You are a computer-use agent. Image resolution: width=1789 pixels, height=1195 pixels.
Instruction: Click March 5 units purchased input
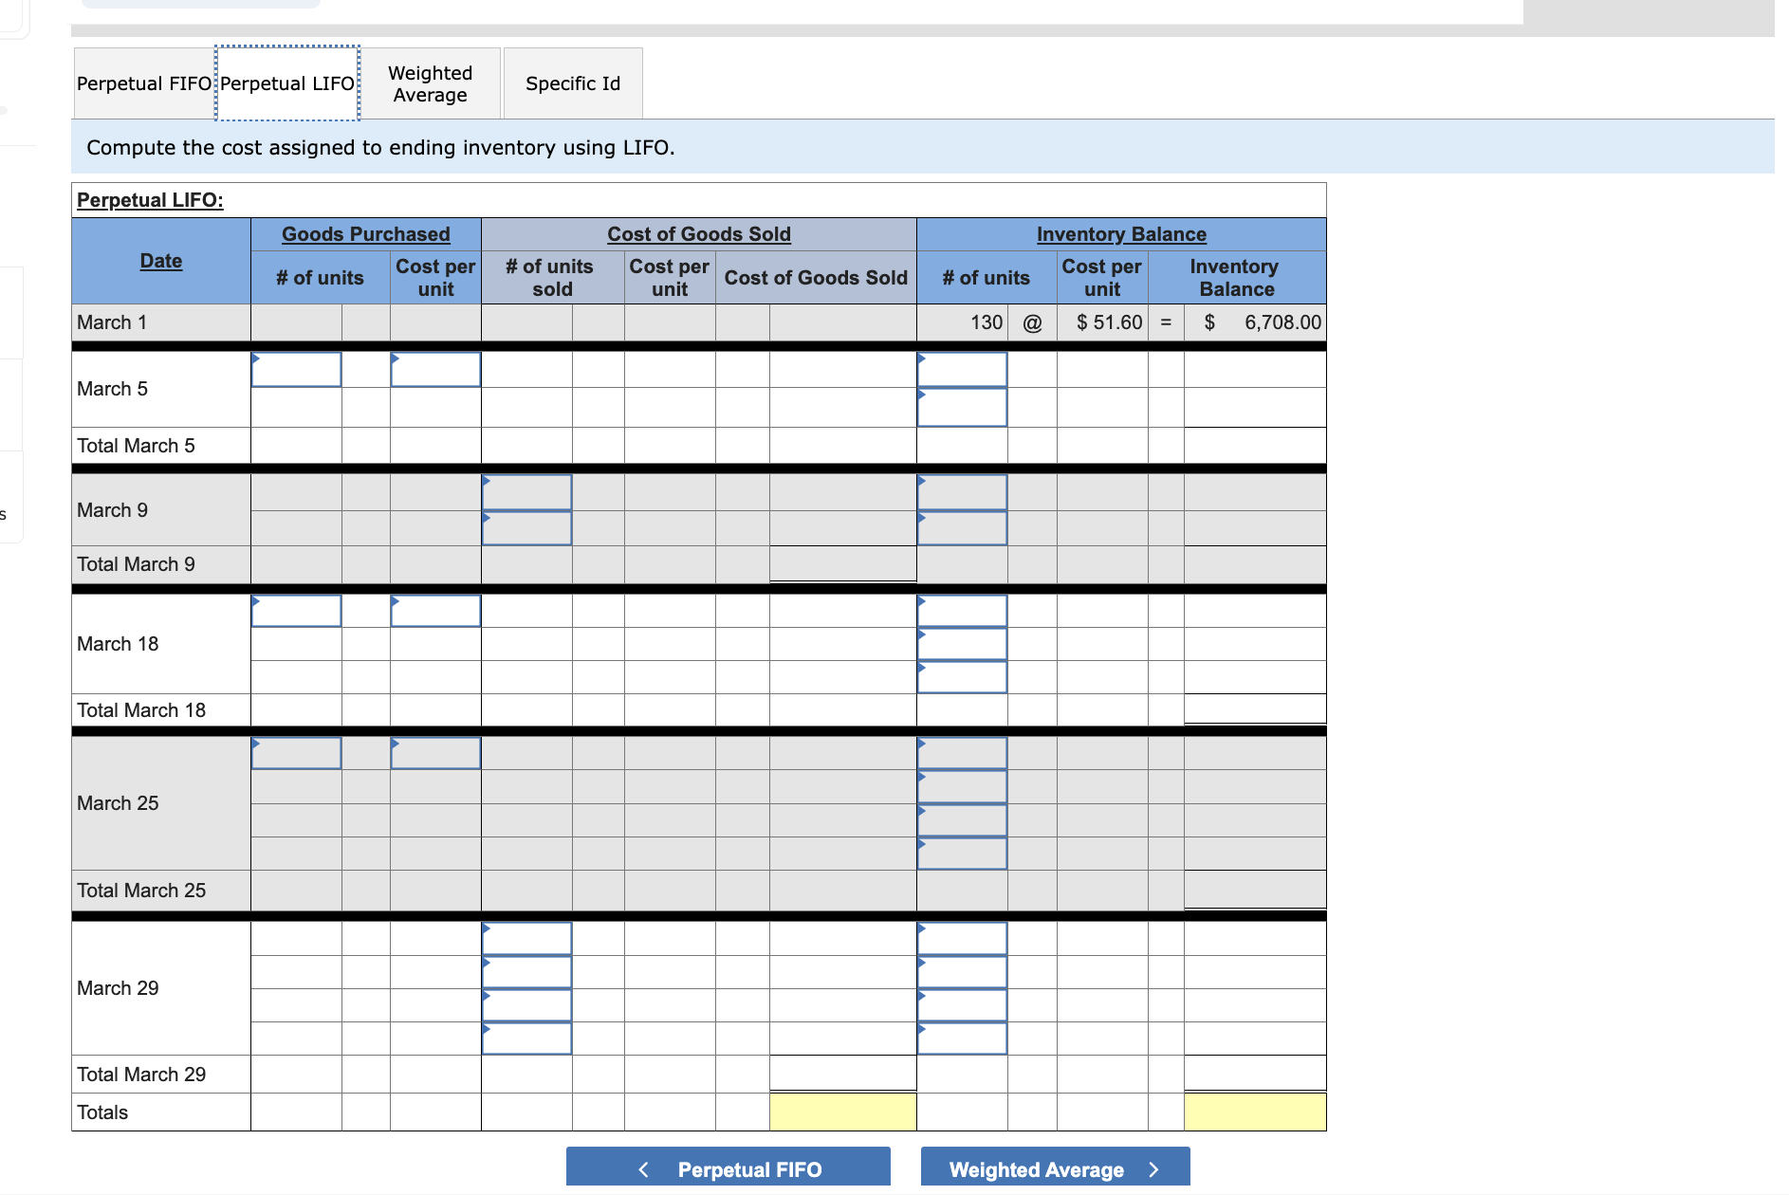(296, 370)
